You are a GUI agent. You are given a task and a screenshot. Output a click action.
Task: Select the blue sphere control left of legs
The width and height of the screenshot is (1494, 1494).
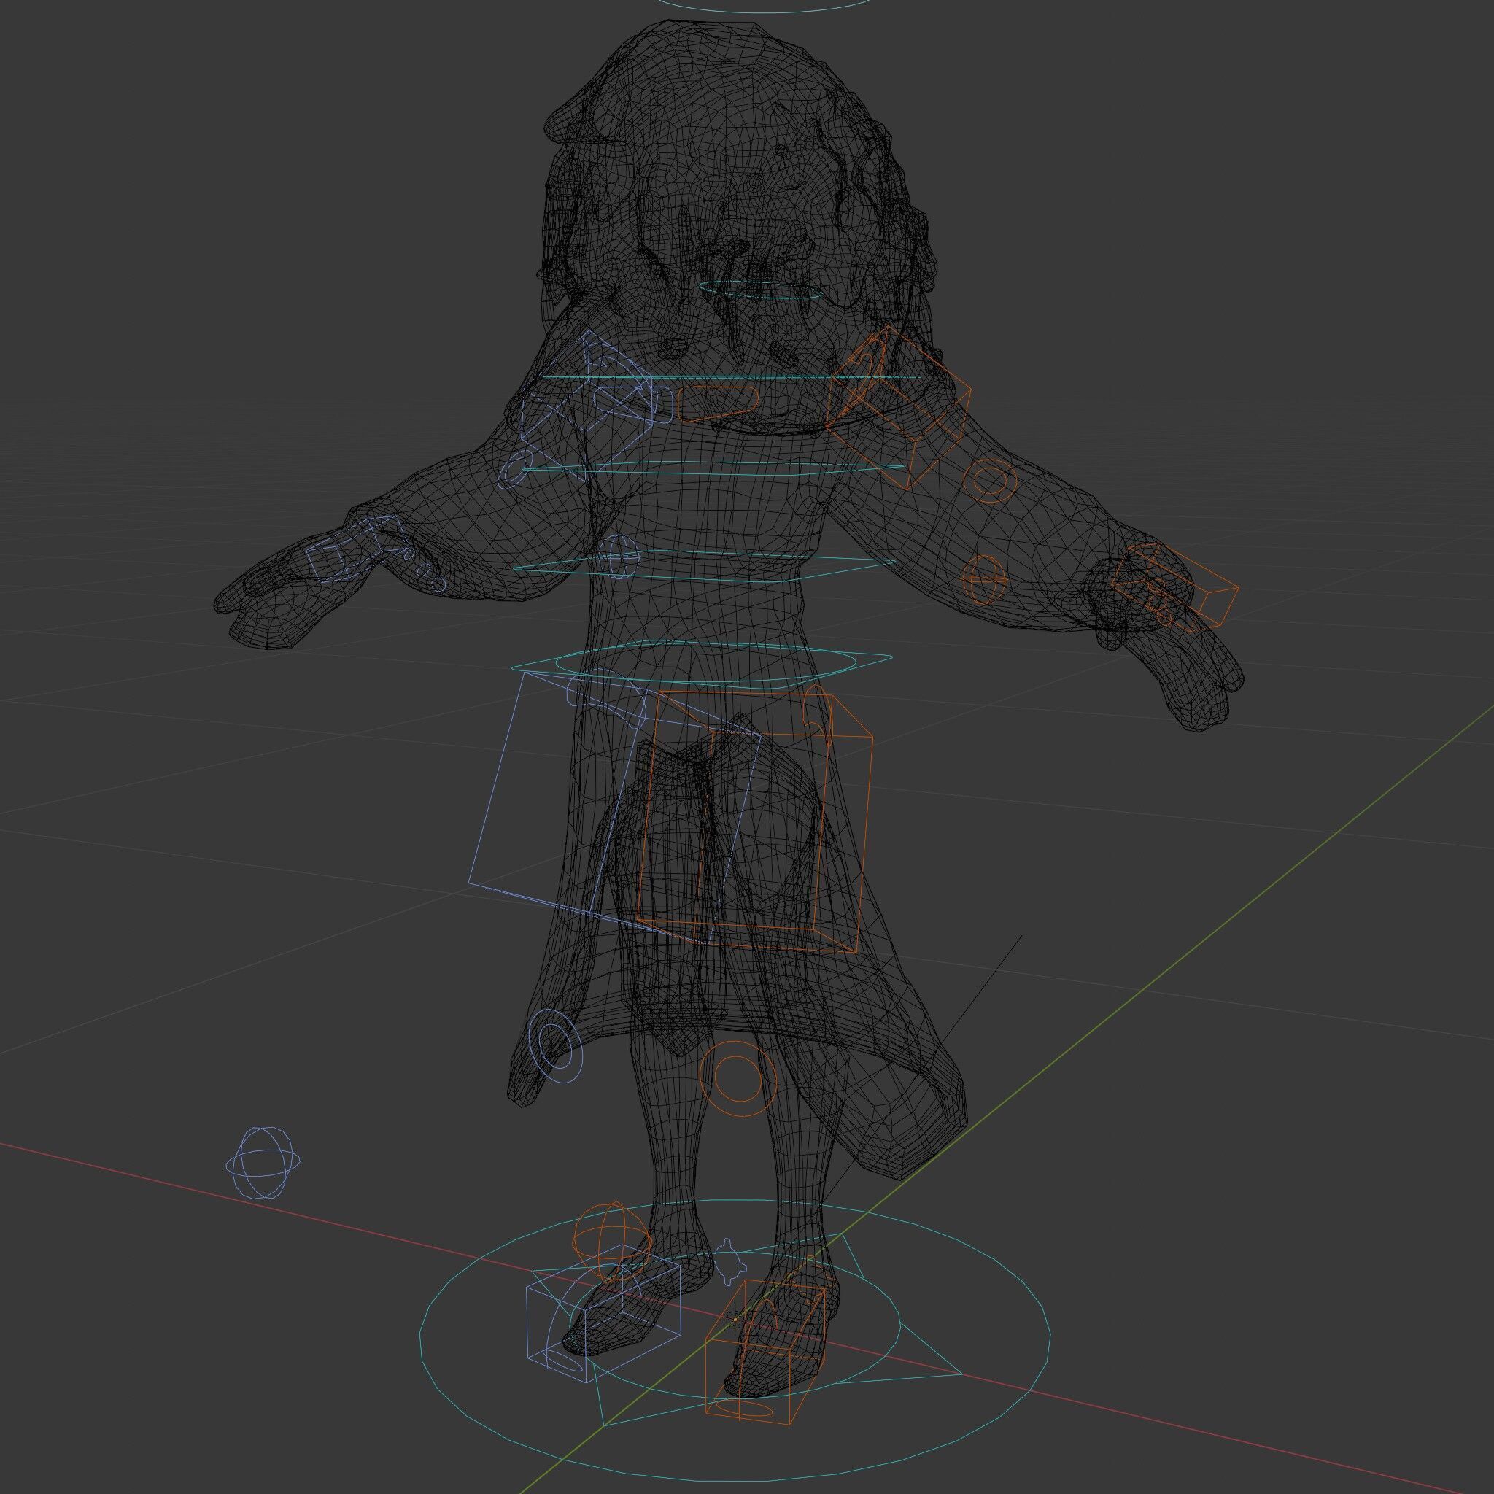(263, 1162)
